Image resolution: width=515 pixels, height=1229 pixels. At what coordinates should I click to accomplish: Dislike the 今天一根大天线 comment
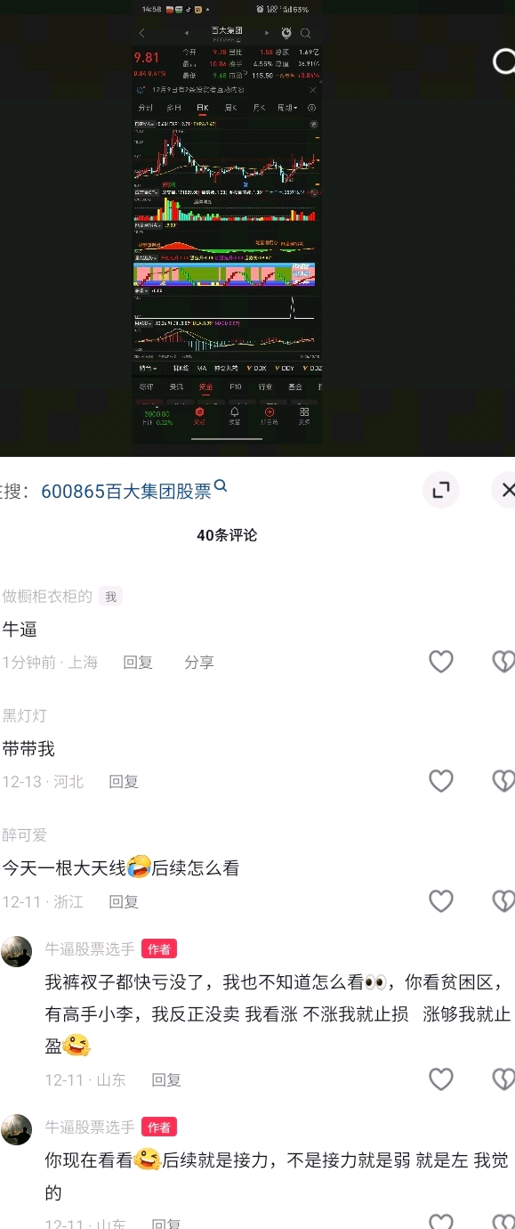(504, 900)
